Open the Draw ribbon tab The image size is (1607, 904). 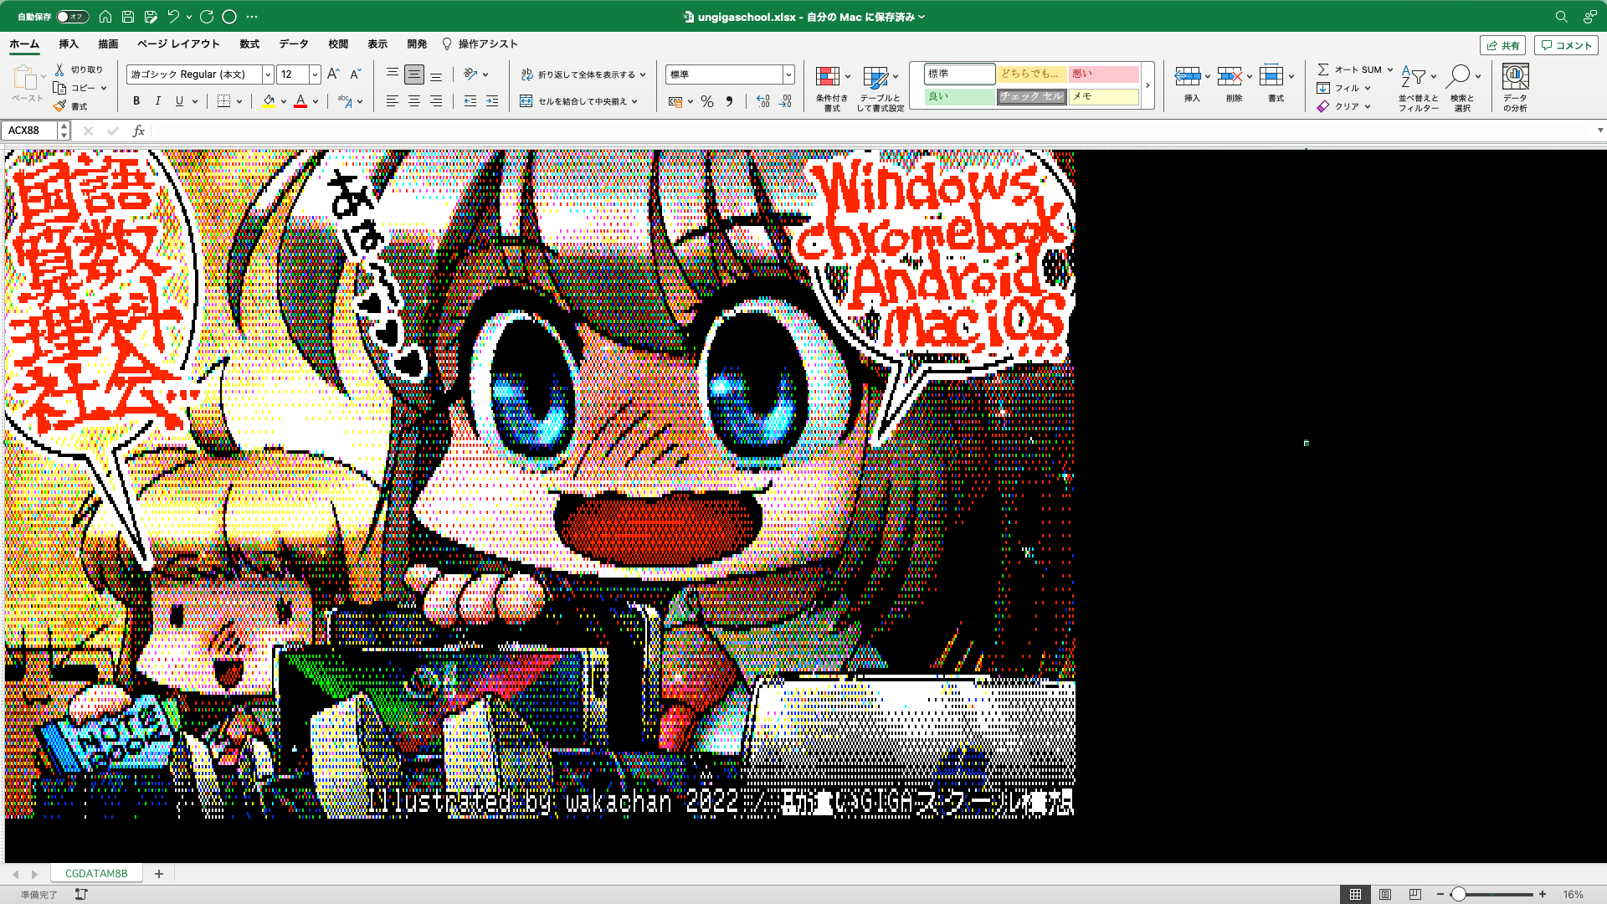[x=108, y=44]
